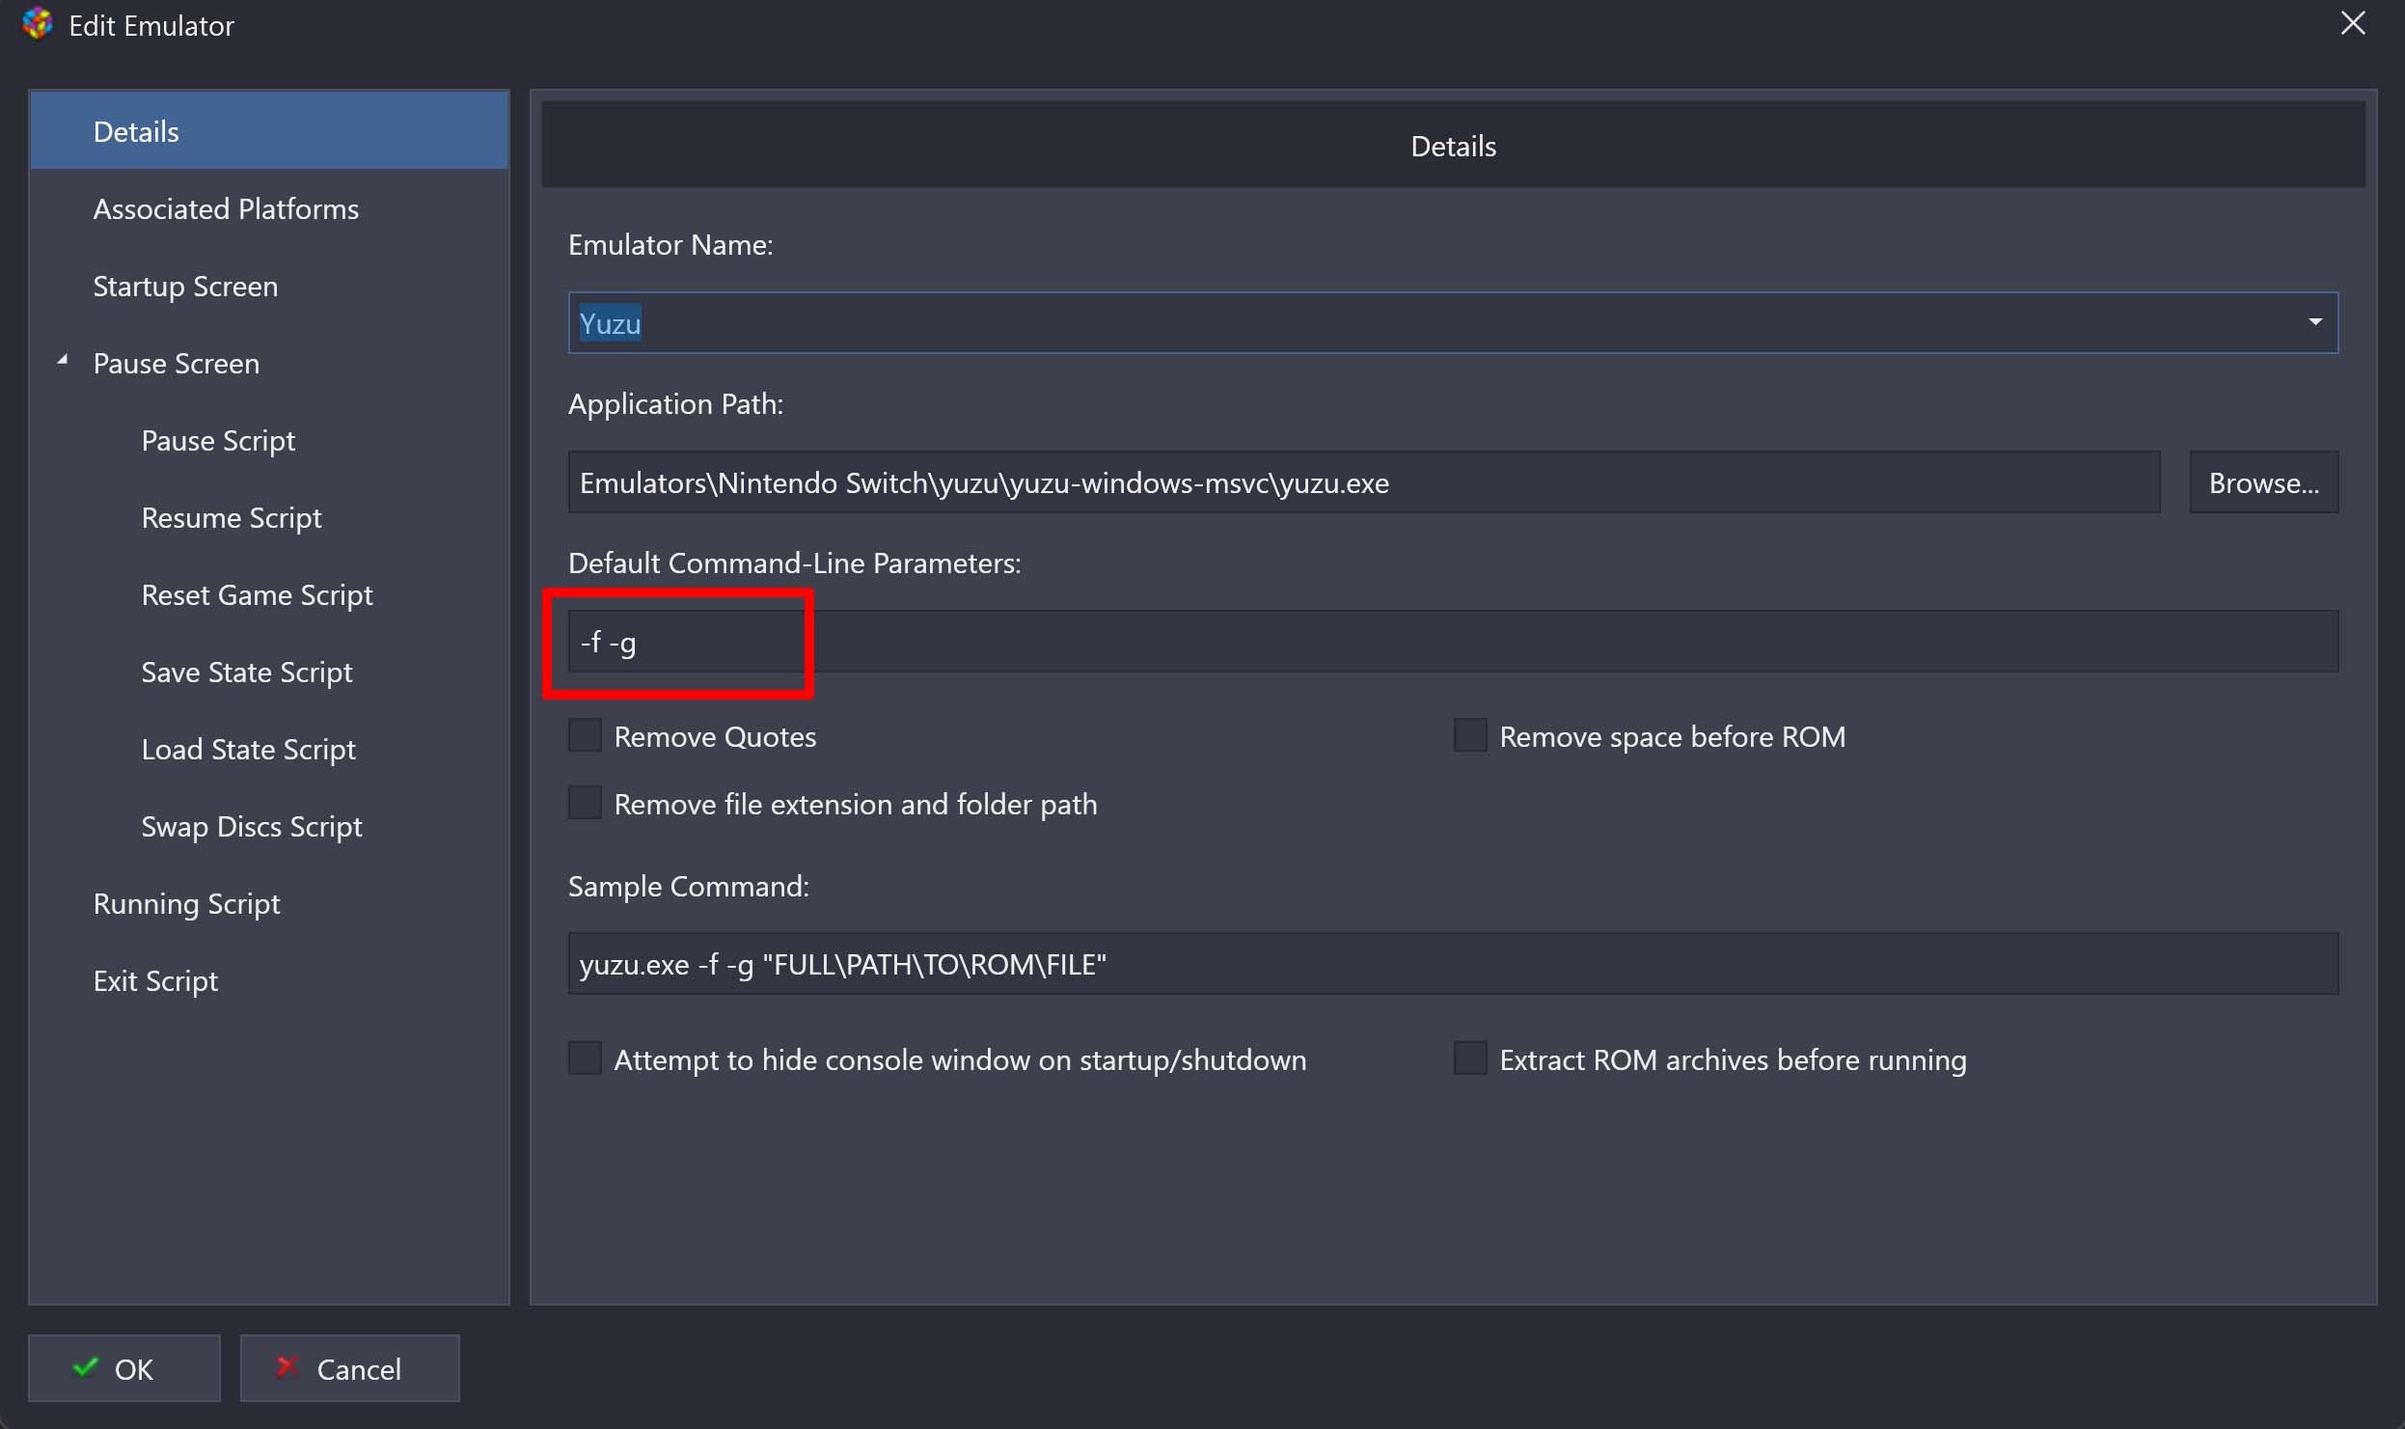
Task: Open Load State Script page
Action: [x=248, y=749]
